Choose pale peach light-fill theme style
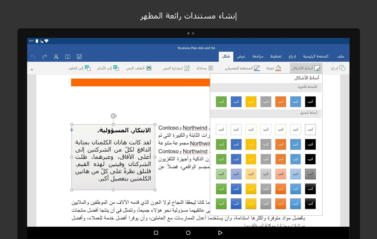Image resolution: width=377 pixels, height=239 pixels. coord(281,174)
